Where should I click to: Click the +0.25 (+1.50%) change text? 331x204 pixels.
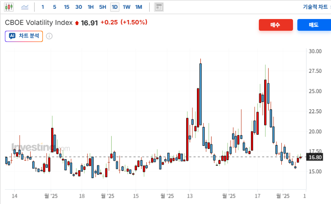point(124,22)
